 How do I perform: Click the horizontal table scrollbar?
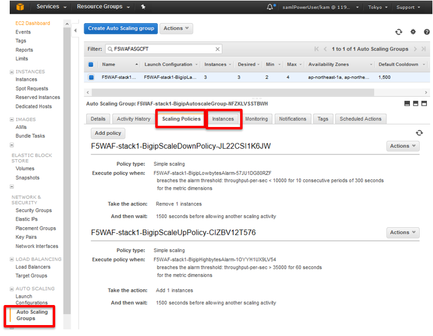pyautogui.click(x=233, y=92)
